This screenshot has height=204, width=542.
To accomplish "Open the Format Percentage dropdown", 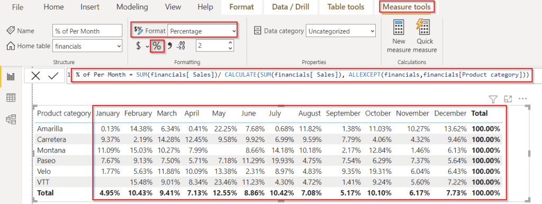I will pos(202,31).
